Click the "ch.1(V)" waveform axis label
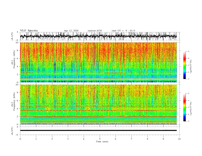This screenshot has width=202, height=156. [12, 36]
